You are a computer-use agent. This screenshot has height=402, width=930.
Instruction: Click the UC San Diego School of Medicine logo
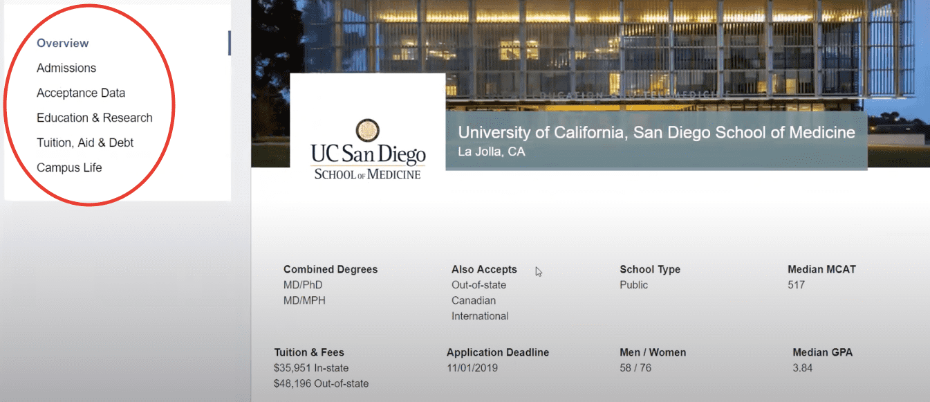pos(367,152)
